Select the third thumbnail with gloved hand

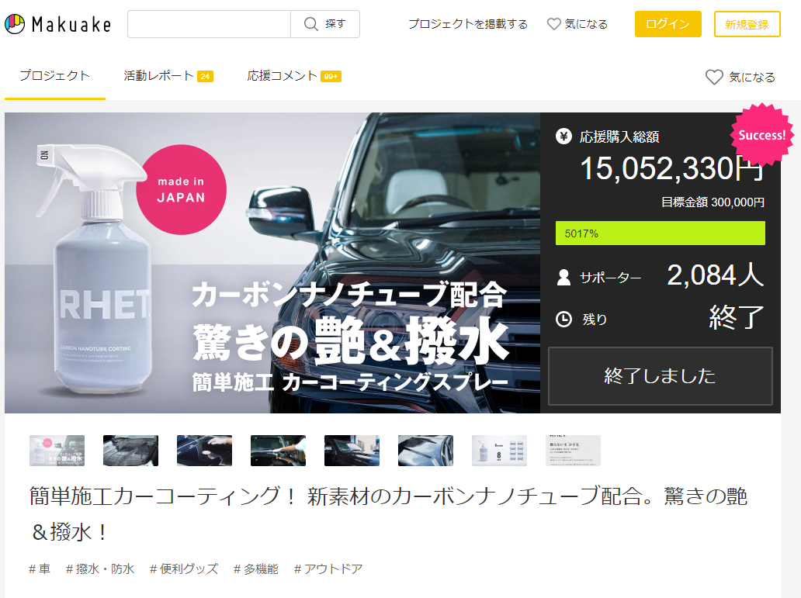[204, 451]
